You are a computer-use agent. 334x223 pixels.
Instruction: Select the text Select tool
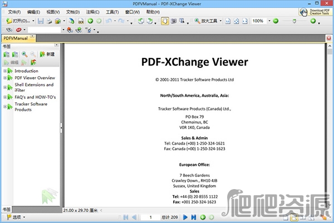click(x=181, y=21)
